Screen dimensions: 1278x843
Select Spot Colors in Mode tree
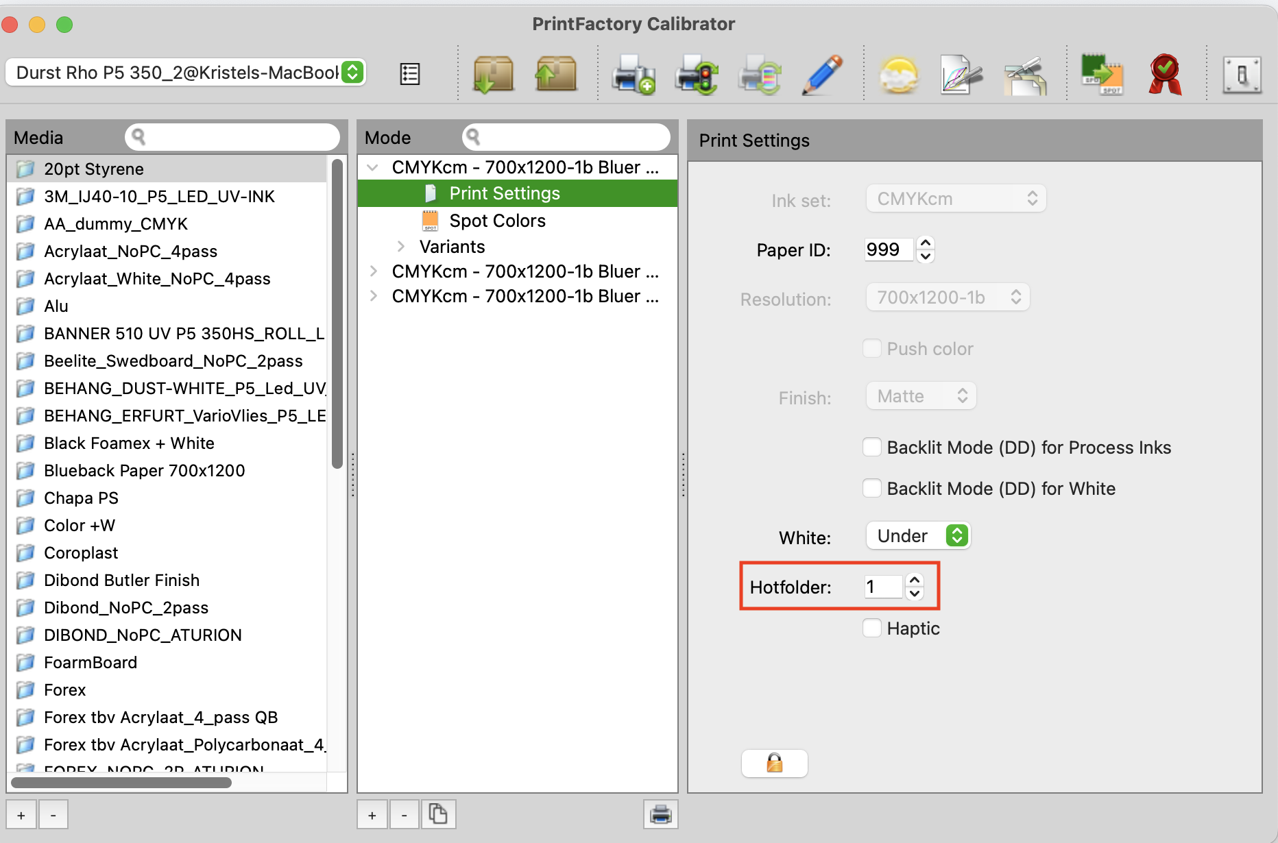point(497,221)
